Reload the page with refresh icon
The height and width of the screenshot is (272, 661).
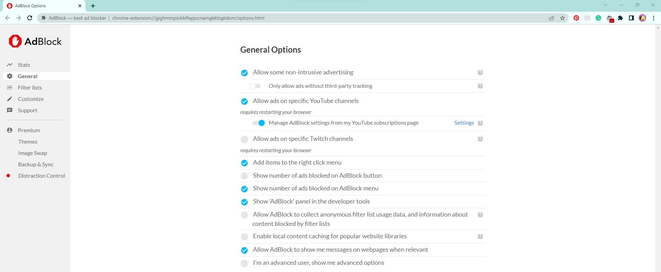point(30,18)
